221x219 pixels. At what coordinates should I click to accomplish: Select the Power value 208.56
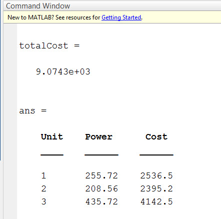pyautogui.click(x=101, y=188)
